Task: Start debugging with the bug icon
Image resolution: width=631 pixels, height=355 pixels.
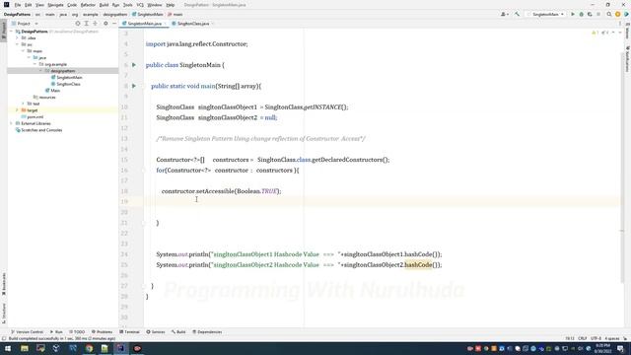Action: coord(581,14)
